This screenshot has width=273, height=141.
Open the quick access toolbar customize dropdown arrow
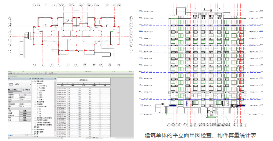point(56,73)
